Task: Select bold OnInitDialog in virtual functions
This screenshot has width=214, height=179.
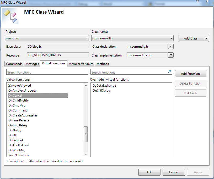Action: (x=18, y=125)
